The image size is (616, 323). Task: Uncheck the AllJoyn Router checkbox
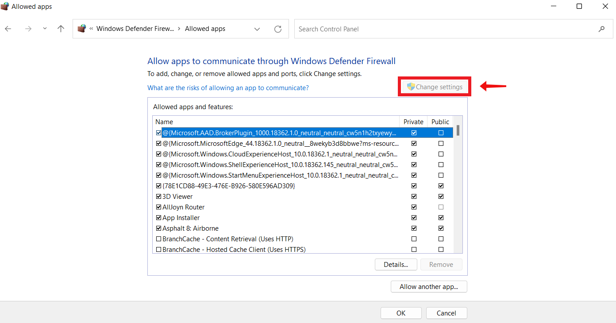click(159, 207)
